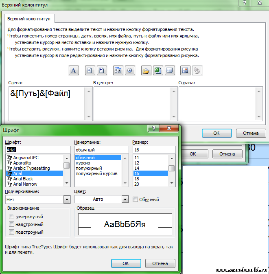Toggle the Обычный font checkbox
Screen dimensions: 269x274
click(136, 199)
